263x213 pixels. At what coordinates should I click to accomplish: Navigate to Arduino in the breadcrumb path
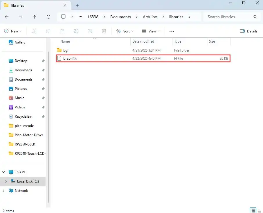(x=150, y=17)
